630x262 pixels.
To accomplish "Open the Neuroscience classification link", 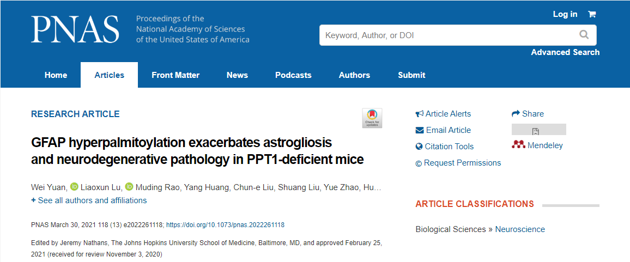I will 519,229.
